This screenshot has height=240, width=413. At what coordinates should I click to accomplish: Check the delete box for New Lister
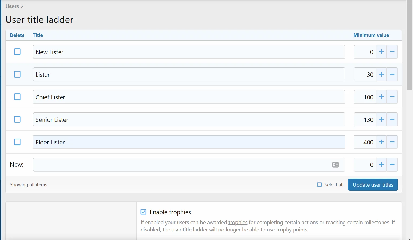coord(17,52)
